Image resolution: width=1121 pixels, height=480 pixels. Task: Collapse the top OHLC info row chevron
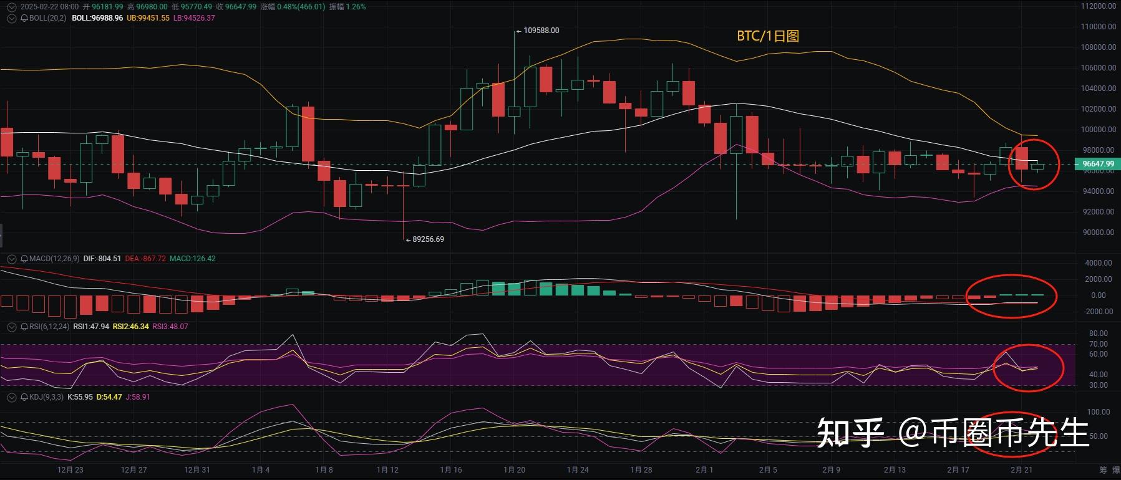[11, 7]
